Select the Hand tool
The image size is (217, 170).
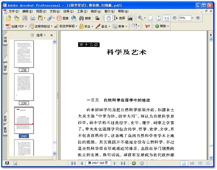[x=108, y=18]
